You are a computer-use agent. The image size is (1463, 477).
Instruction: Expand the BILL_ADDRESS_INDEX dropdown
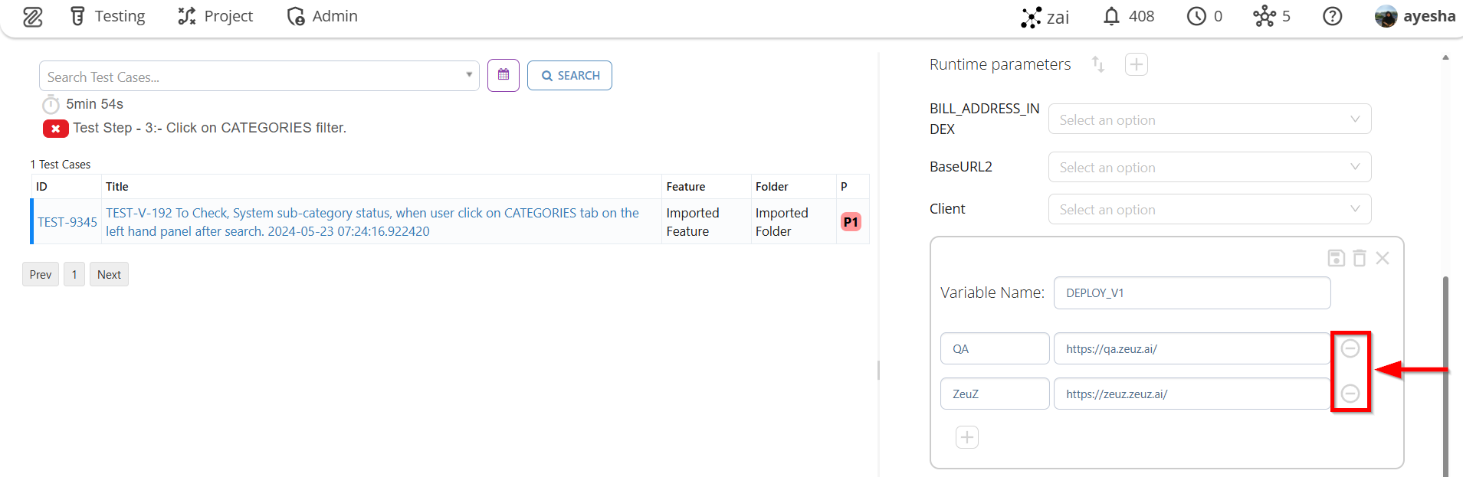1209,119
